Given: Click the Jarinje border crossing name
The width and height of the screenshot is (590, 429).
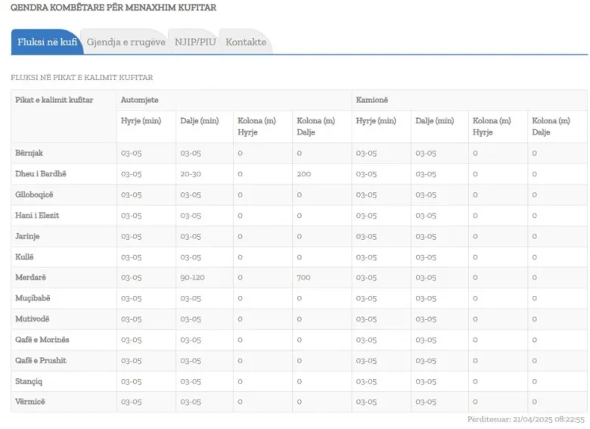Looking at the screenshot, I should (27, 236).
